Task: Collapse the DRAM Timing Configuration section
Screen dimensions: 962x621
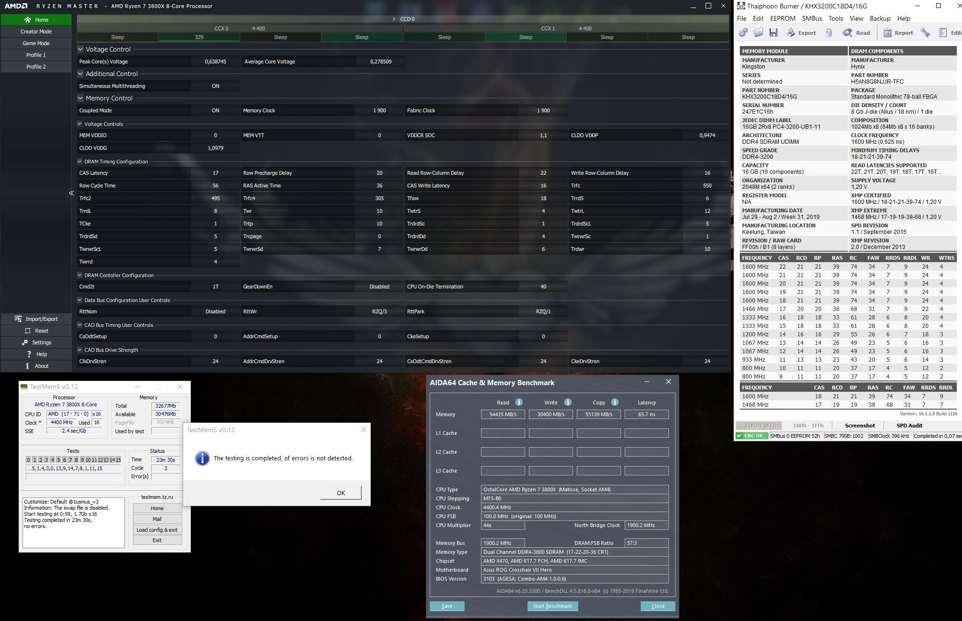Action: (x=80, y=162)
